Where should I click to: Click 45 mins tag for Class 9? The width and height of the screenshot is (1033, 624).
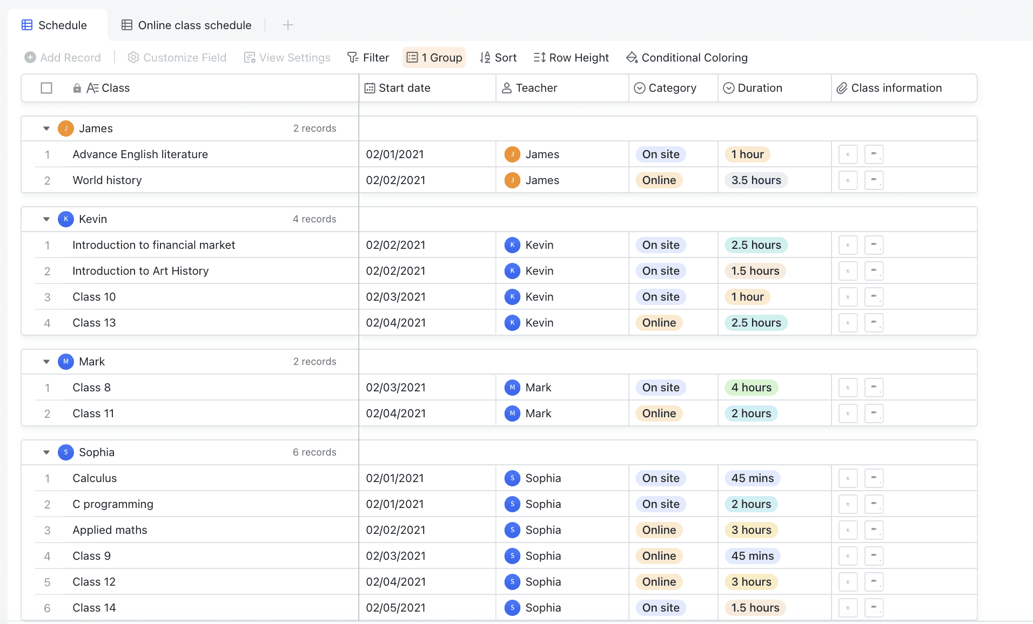(x=753, y=556)
